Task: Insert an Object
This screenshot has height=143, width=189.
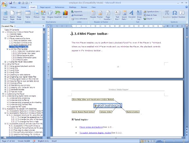Action: [148, 19]
